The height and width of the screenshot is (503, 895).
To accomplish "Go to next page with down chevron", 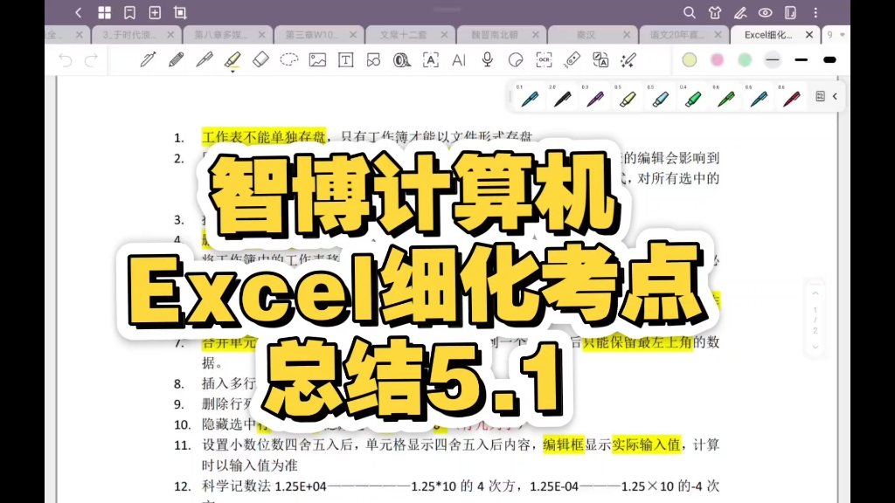I will pos(815,347).
